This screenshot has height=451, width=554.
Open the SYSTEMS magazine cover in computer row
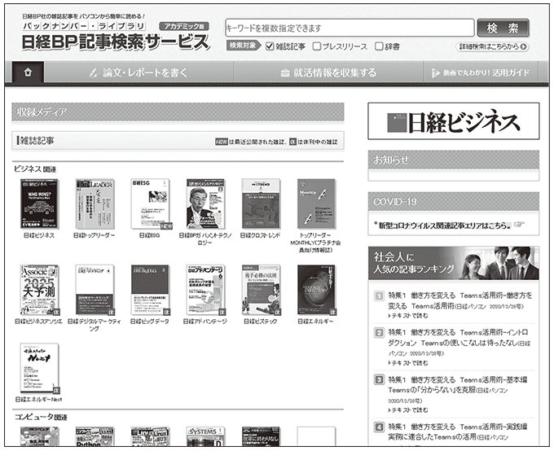click(x=205, y=436)
